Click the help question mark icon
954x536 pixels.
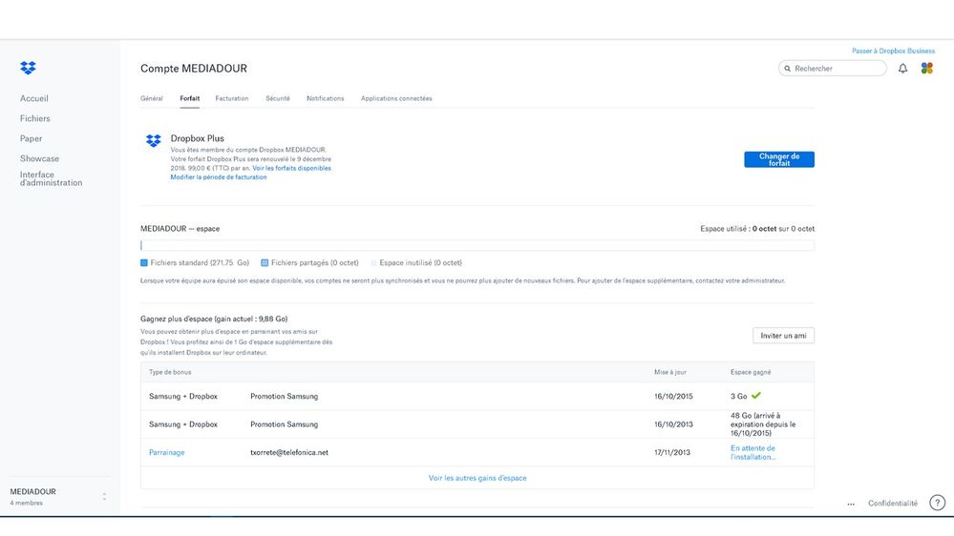pyautogui.click(x=937, y=503)
